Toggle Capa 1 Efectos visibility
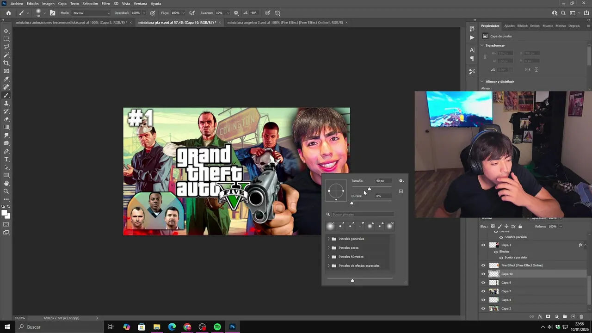592x333 pixels. tap(496, 252)
